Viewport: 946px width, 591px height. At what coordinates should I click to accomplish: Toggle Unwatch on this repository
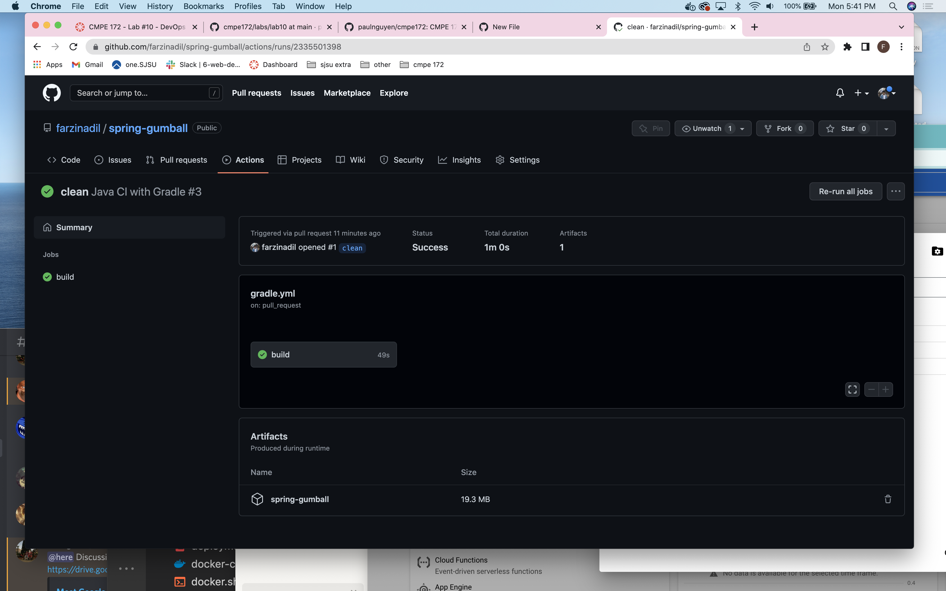[707, 129]
